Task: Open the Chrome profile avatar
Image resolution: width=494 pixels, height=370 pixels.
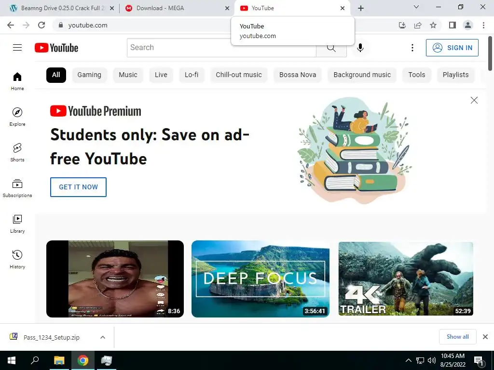Action: tap(468, 25)
